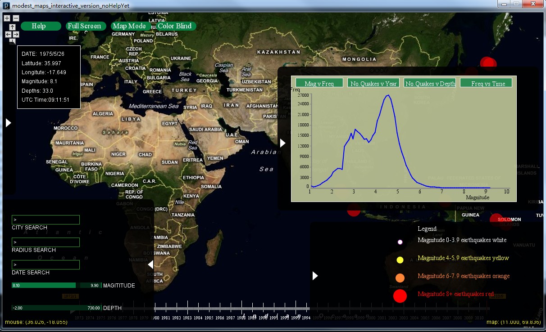
Task: Collapse the search panel with its triangle
Action: (151, 265)
